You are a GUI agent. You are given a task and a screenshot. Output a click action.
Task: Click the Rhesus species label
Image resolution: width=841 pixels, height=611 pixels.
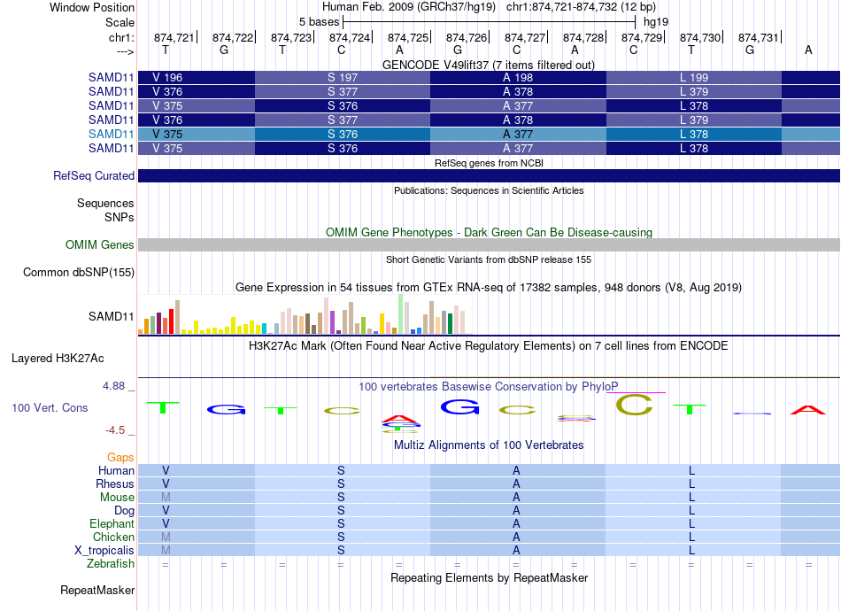click(115, 483)
